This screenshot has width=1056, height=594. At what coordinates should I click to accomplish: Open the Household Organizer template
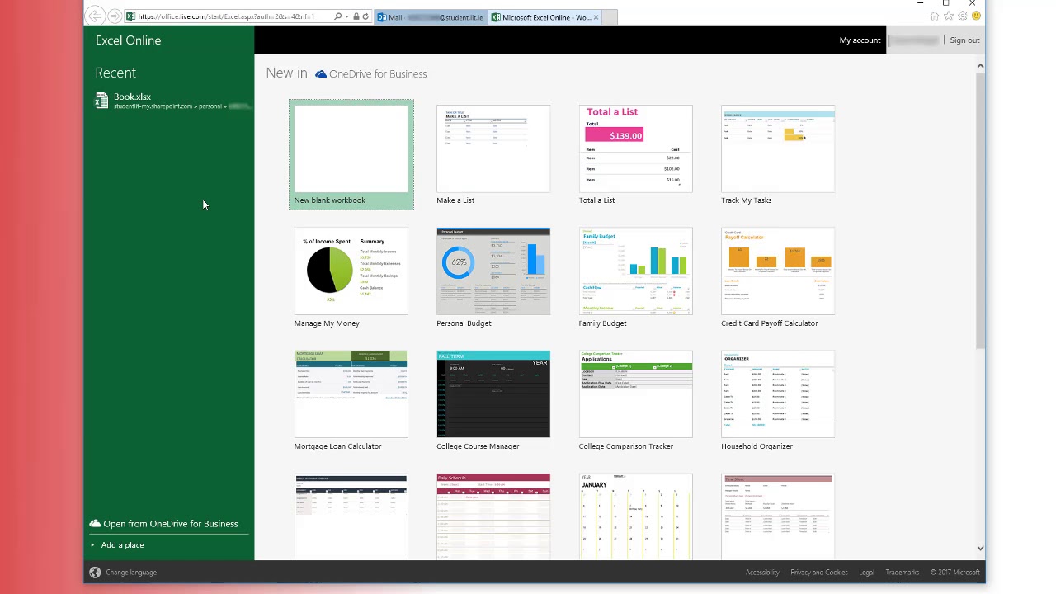point(778,400)
